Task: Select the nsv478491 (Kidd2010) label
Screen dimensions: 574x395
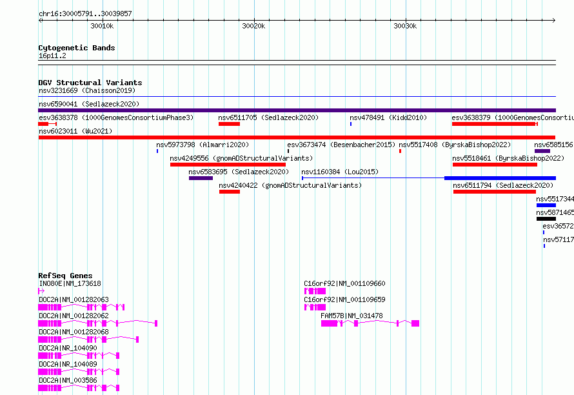Action: coord(388,117)
